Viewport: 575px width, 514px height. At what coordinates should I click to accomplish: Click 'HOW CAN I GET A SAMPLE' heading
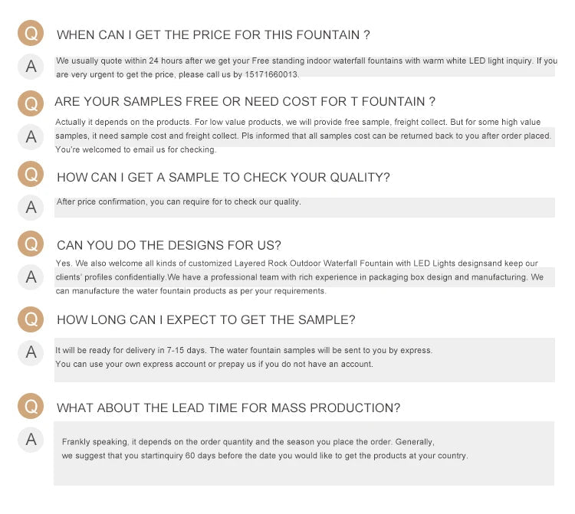[223, 177]
